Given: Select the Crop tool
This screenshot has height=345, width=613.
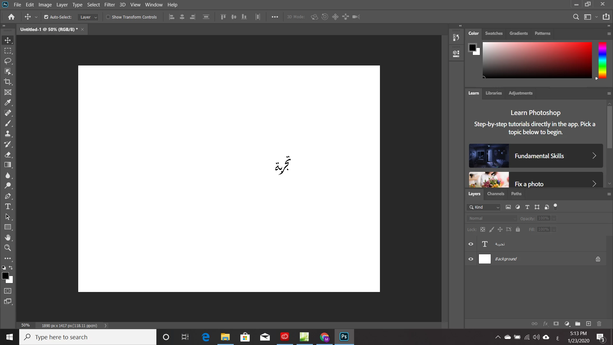Looking at the screenshot, I should click(x=8, y=82).
